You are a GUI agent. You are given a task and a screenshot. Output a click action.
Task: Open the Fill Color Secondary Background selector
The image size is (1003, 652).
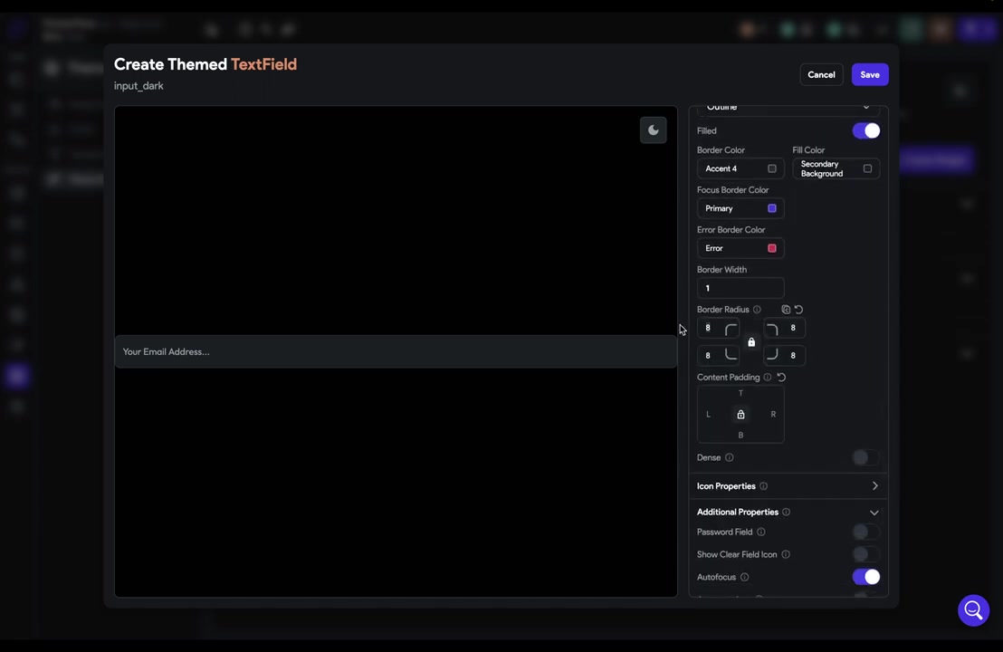836,169
